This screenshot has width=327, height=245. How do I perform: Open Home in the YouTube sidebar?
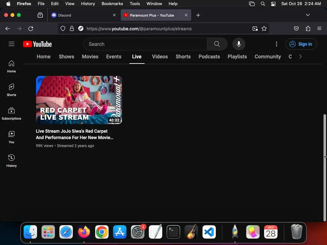tap(11, 67)
